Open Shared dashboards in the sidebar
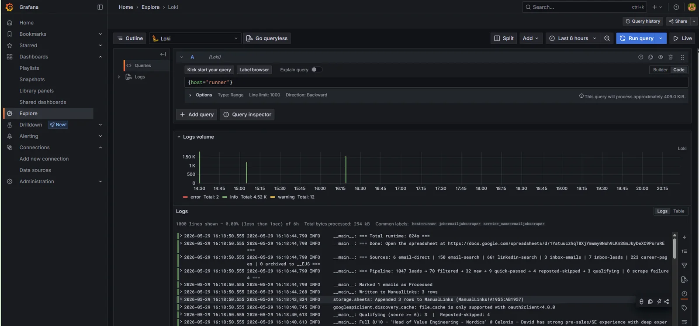Image resolution: width=699 pixels, height=326 pixels. (x=43, y=102)
